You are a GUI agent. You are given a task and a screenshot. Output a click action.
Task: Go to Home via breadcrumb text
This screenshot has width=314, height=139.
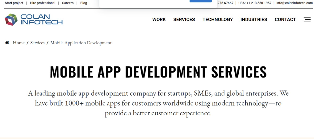19,43
